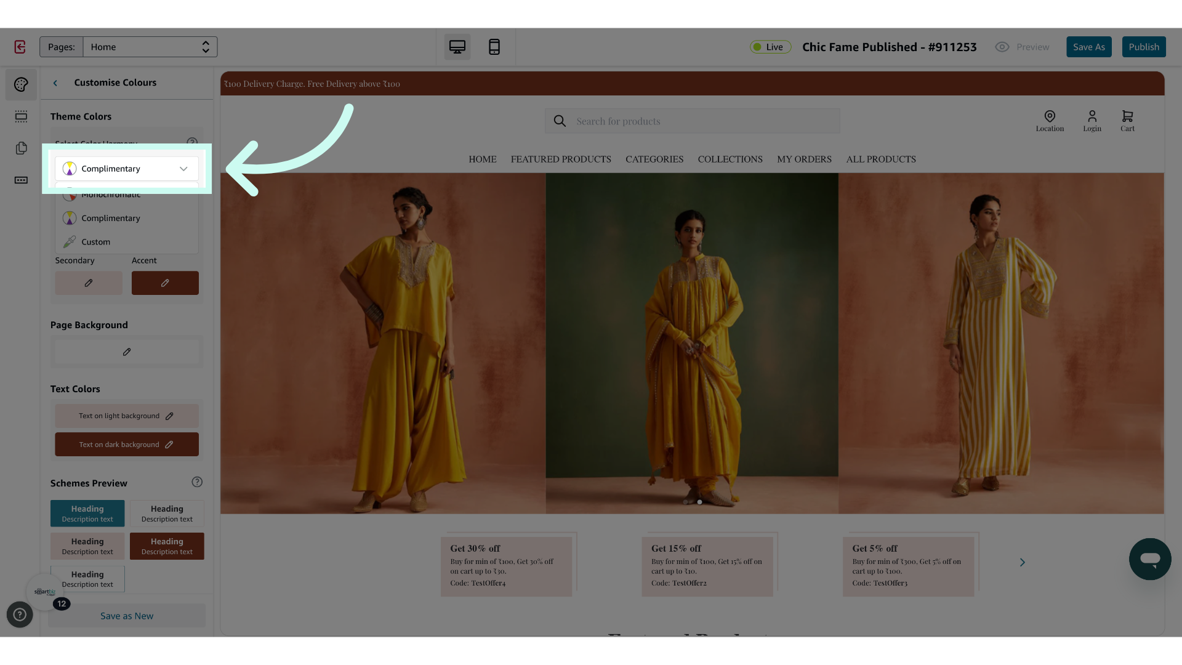The width and height of the screenshot is (1182, 665).
Task: Toggle the Preview eye button
Action: click(1022, 47)
